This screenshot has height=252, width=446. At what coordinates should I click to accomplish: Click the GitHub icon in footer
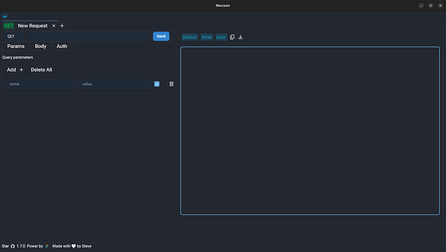13,246
